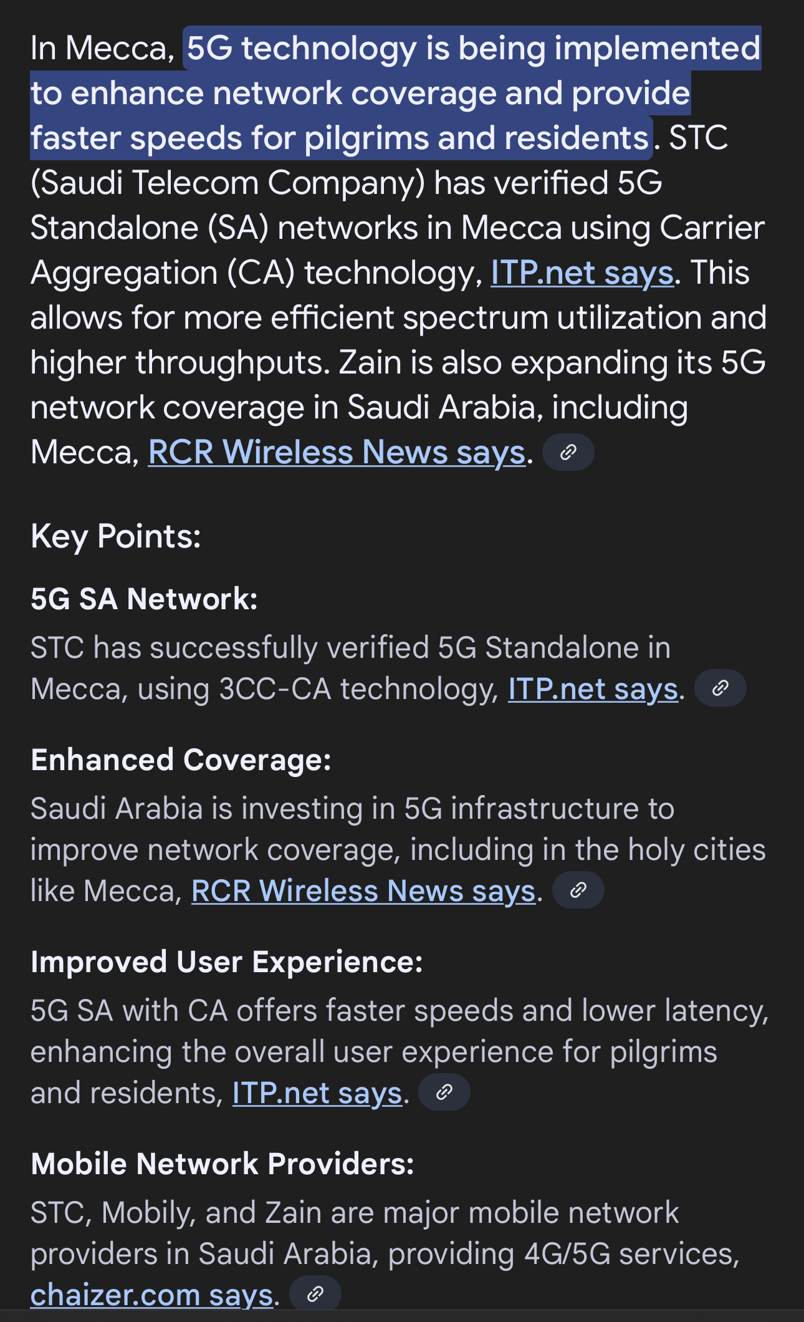The image size is (804, 1322).
Task: Click the link chip icon in the 5G SA Network section
Action: click(x=720, y=688)
